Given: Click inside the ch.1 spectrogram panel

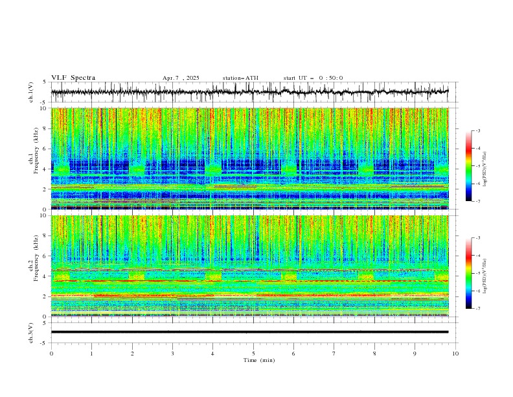Looking at the screenshot, I should (x=249, y=158).
